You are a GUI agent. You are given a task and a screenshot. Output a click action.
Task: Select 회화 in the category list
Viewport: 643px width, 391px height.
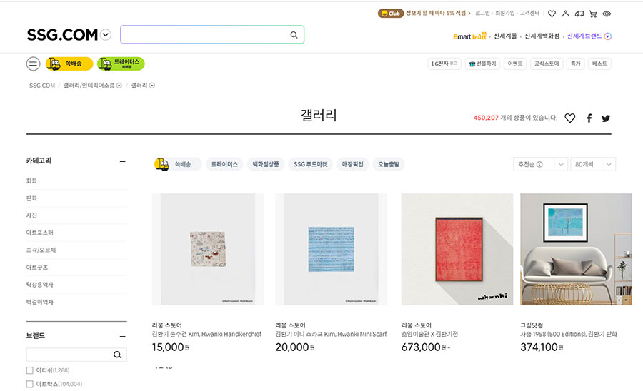31,181
